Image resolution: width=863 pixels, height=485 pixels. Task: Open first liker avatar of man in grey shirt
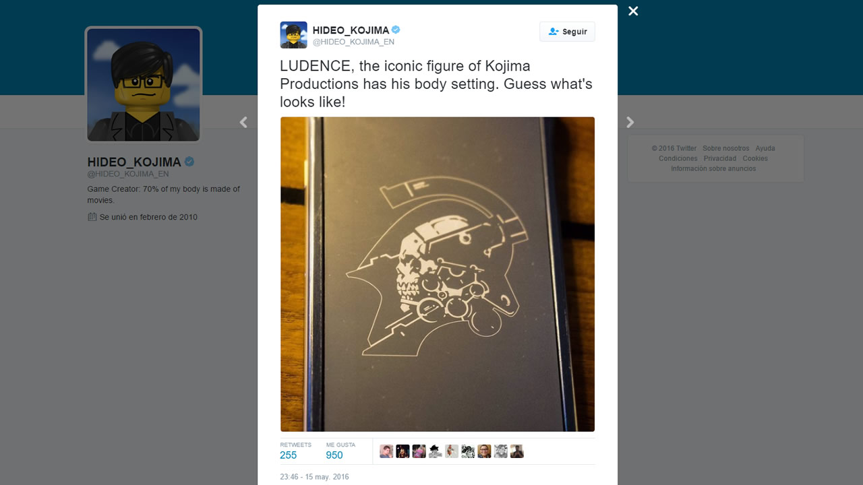[386, 451]
